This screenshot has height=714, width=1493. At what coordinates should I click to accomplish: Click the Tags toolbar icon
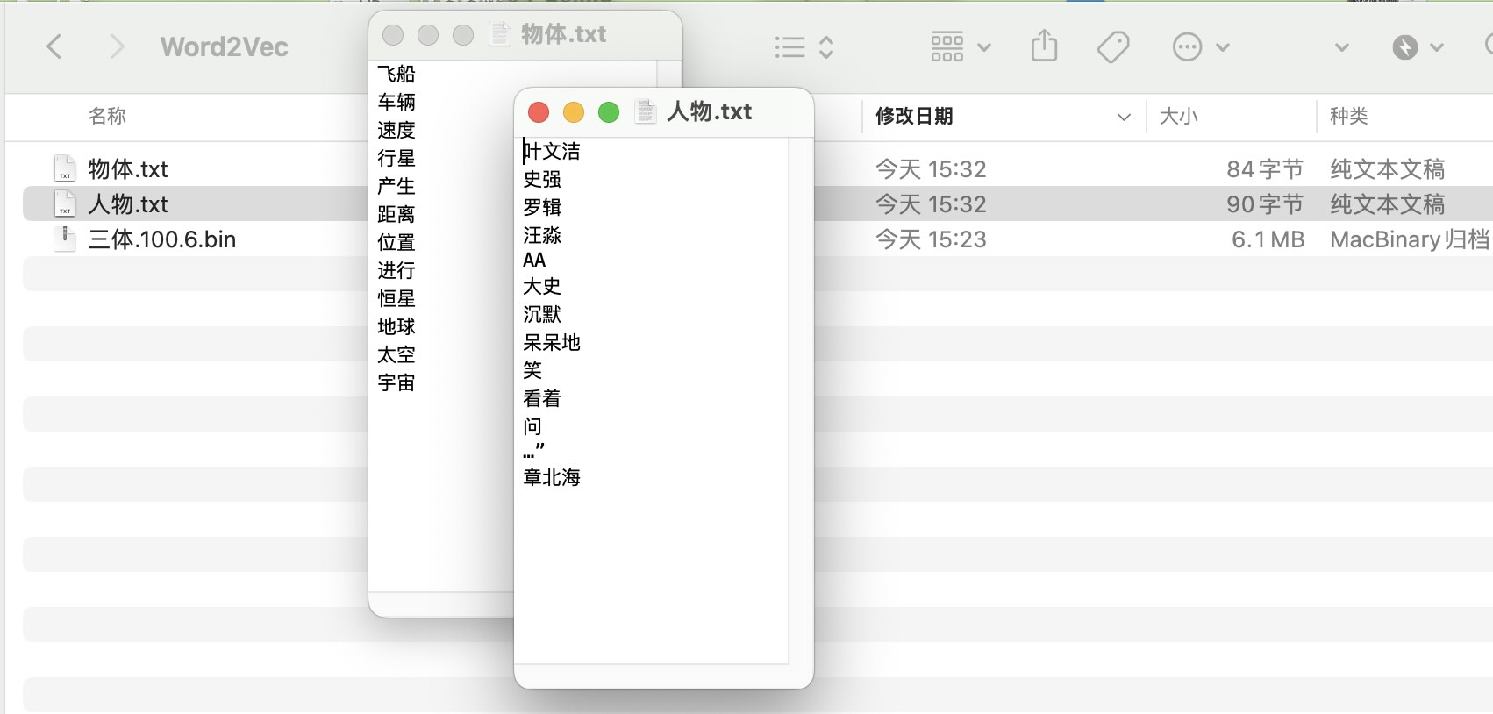[x=1113, y=46]
